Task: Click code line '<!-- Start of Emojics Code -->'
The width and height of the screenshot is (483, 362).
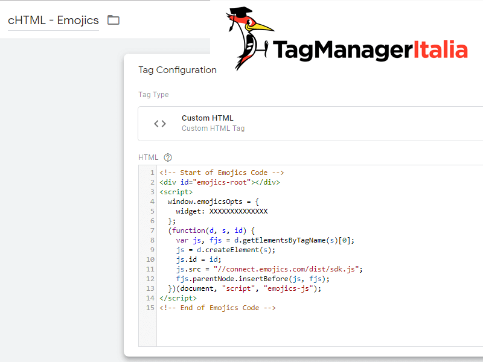Action: 222,173
